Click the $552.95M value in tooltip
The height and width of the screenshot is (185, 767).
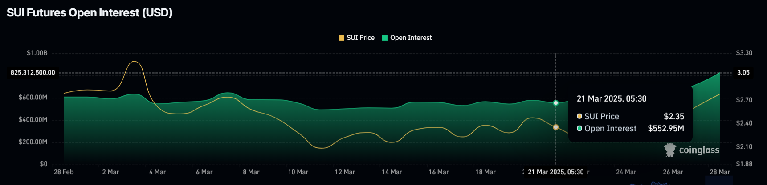click(666, 128)
